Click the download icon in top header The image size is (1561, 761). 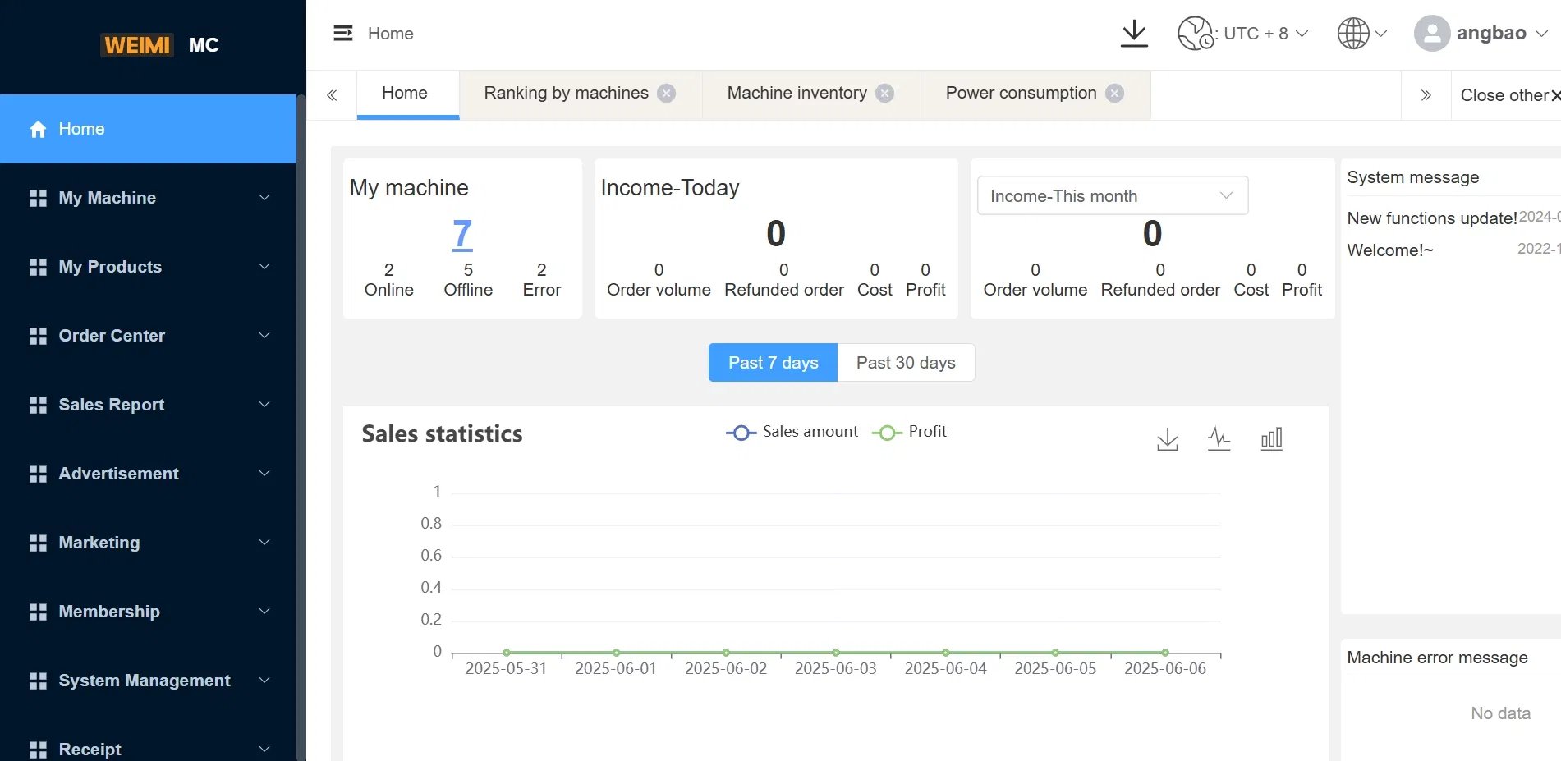pos(1134,34)
